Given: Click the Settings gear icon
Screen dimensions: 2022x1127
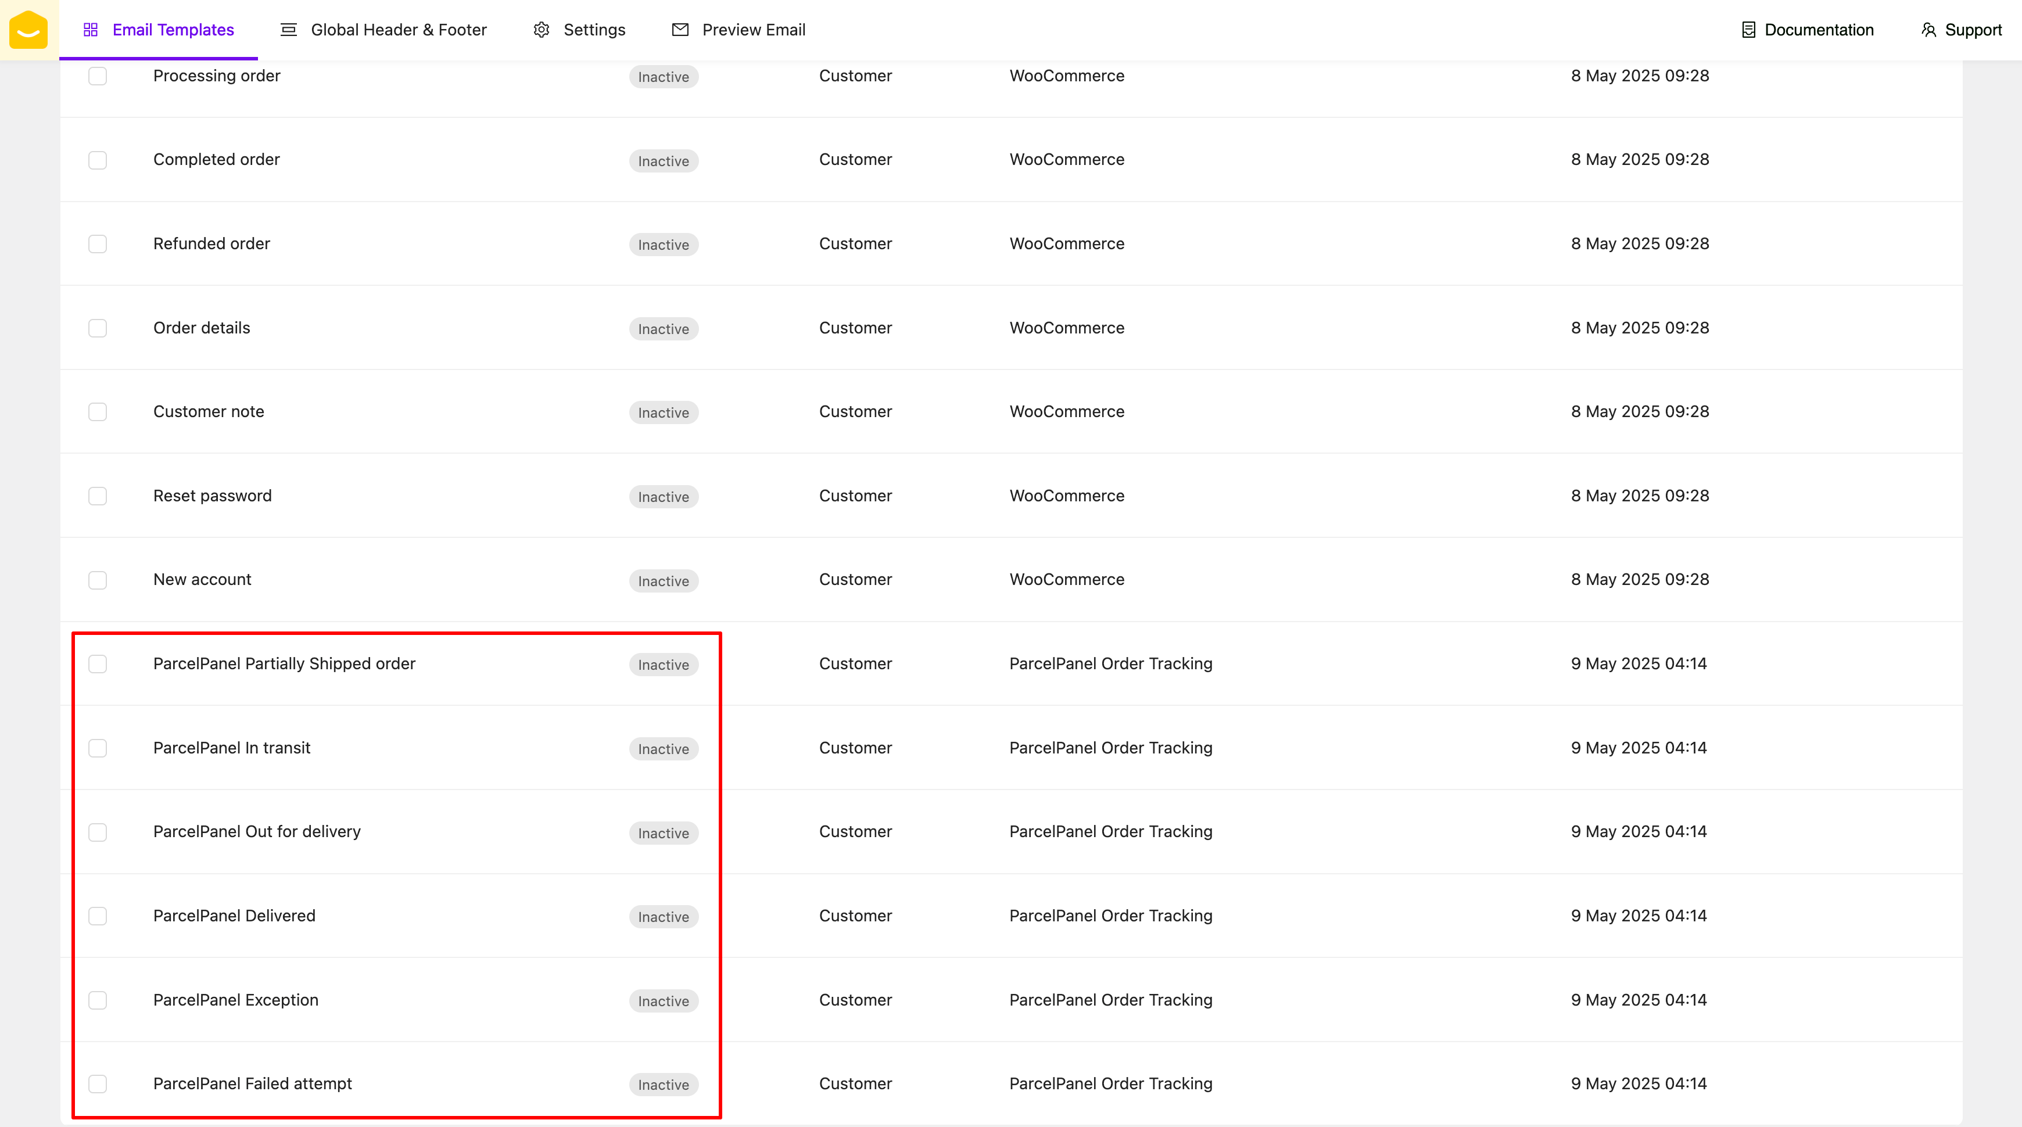Looking at the screenshot, I should tap(541, 30).
